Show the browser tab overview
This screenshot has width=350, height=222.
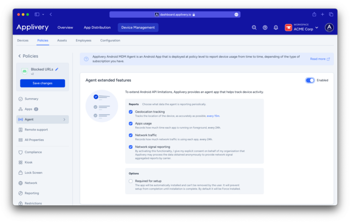(331, 15)
